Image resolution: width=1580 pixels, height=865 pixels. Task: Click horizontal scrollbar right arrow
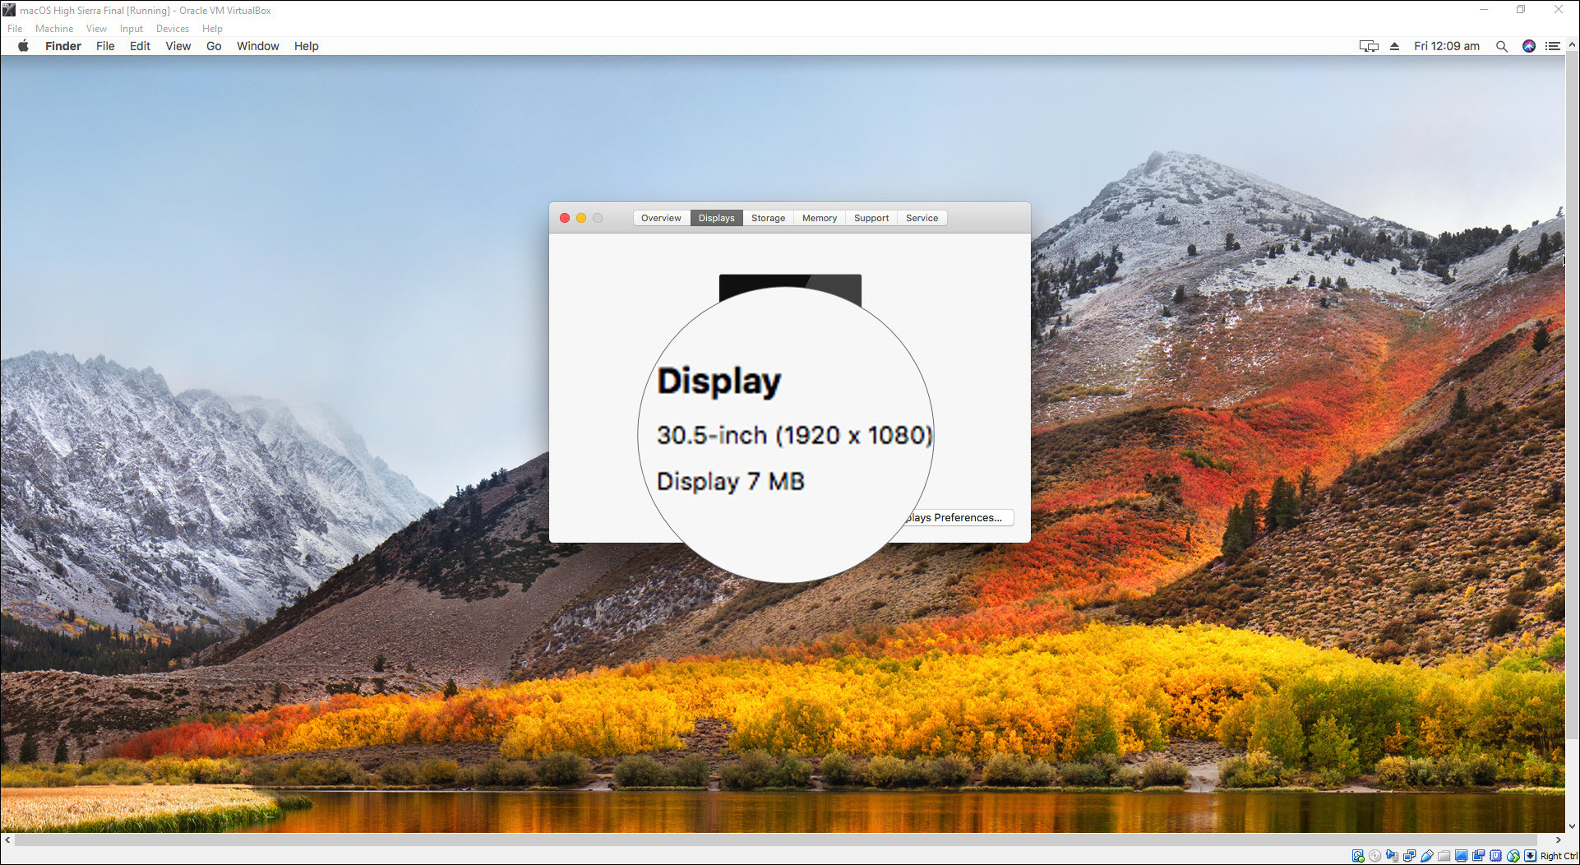tap(1559, 840)
